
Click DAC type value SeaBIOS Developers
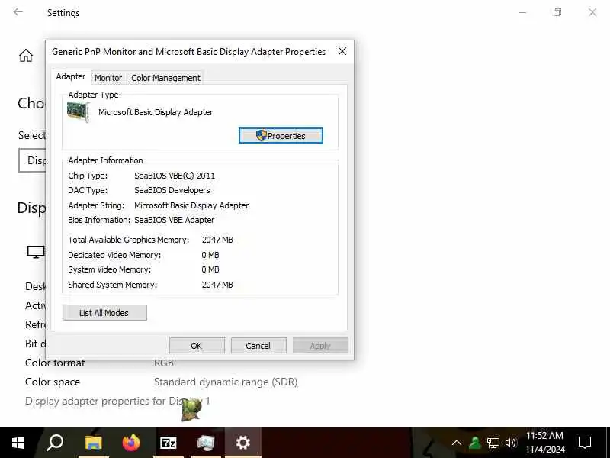pyautogui.click(x=172, y=190)
